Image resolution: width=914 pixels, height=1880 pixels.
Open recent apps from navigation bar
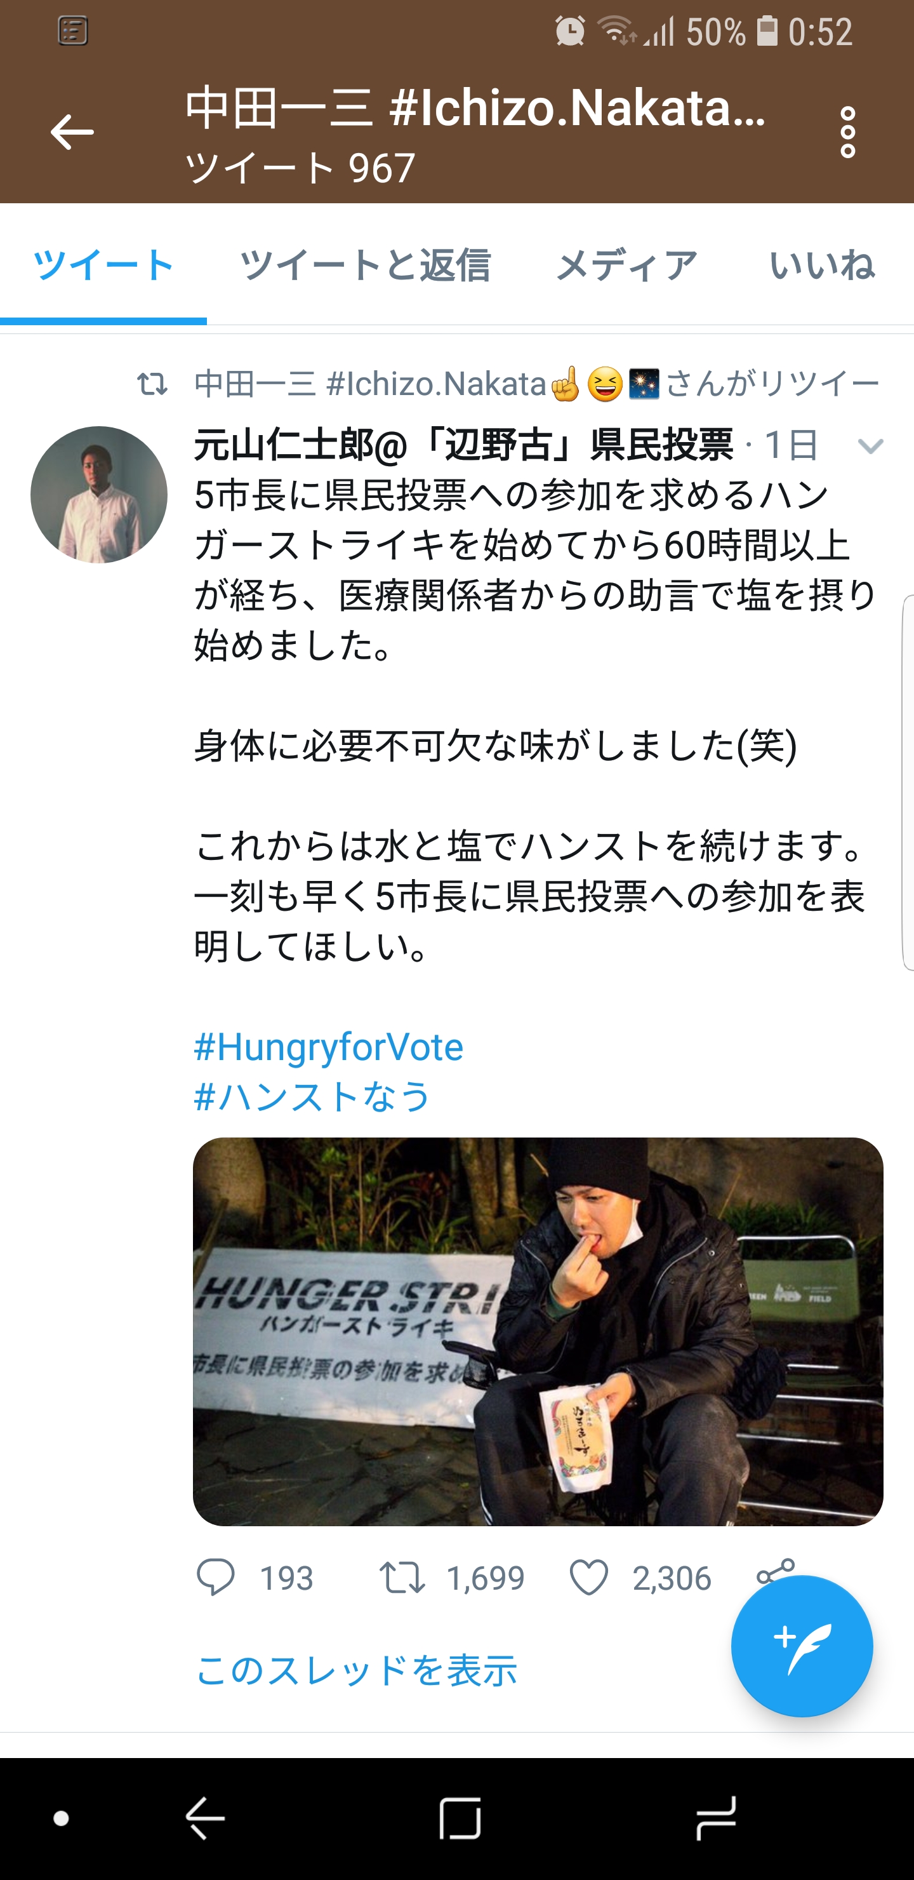[715, 1818]
